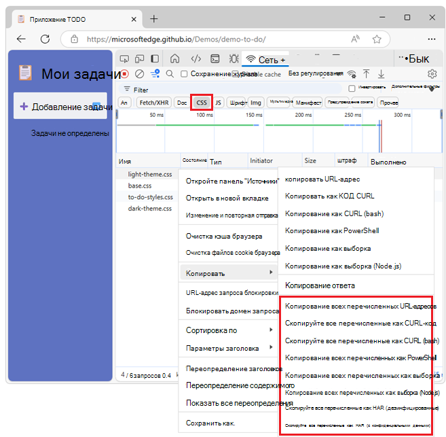Select the Doc filter chip
Viewport: 446px width, 437px height.
coord(182,103)
